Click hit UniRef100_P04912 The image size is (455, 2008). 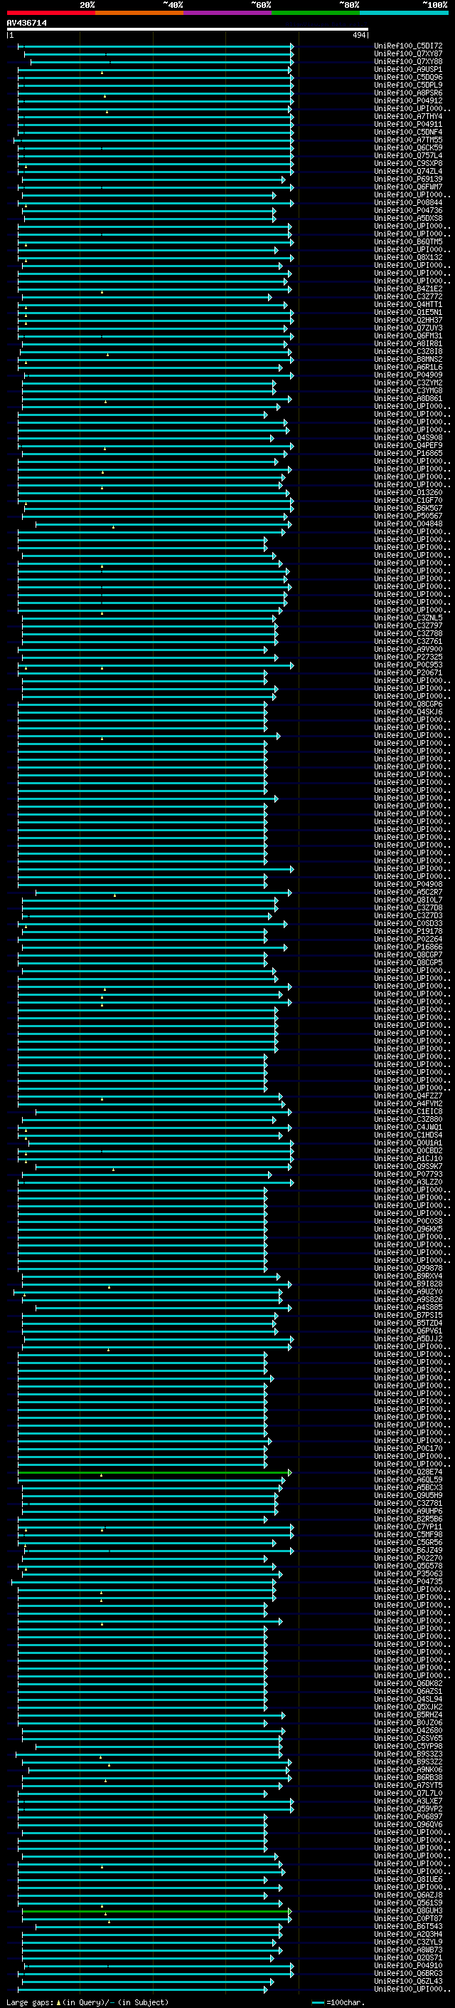pyautogui.click(x=408, y=100)
